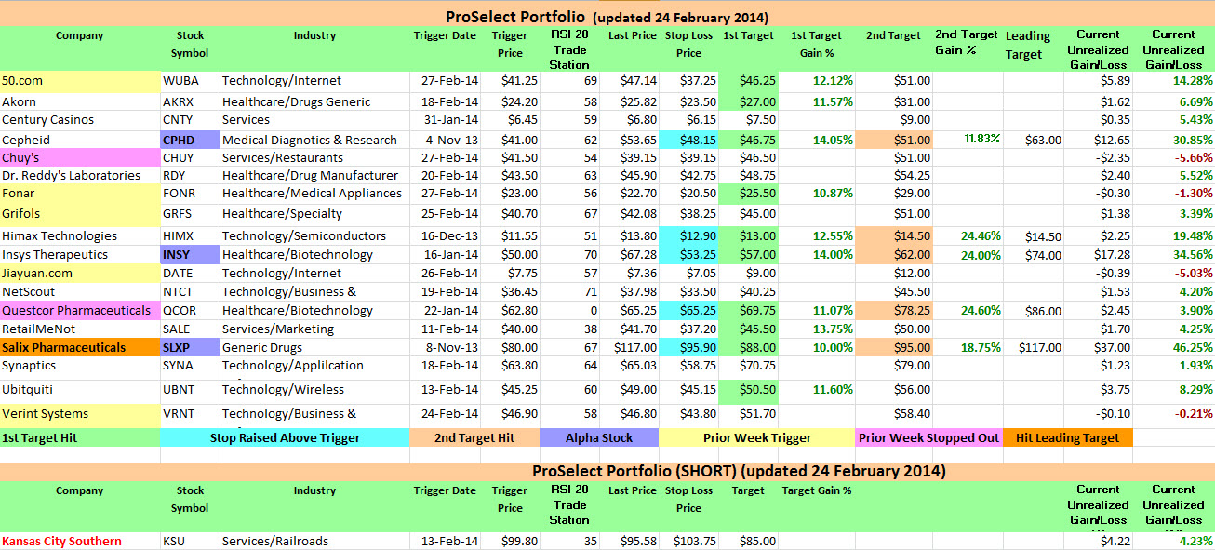
Task: Click the FONR symbol cell
Action: (x=190, y=194)
